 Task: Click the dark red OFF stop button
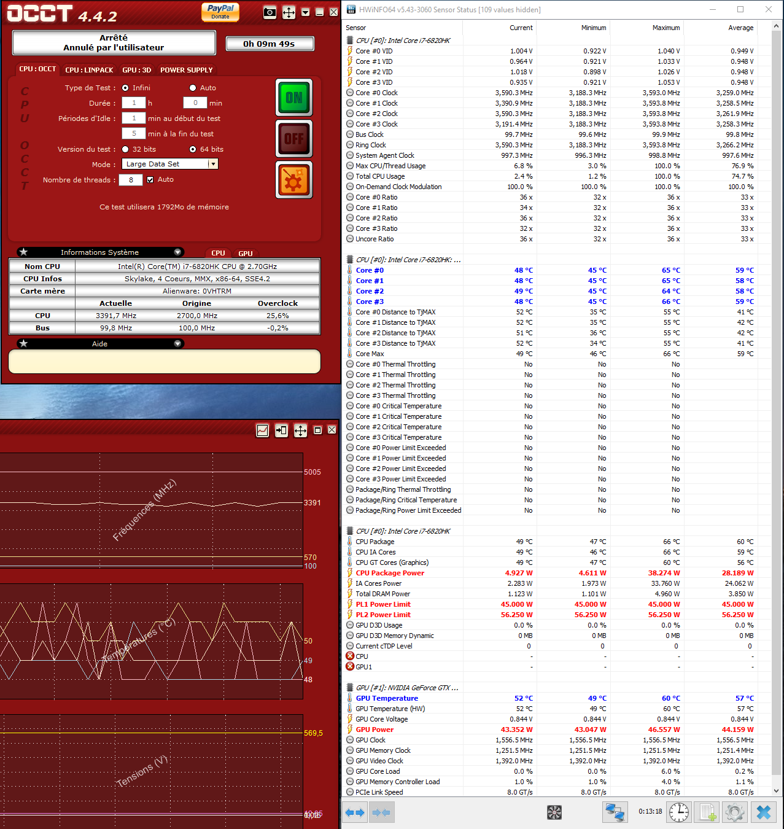coord(294,139)
